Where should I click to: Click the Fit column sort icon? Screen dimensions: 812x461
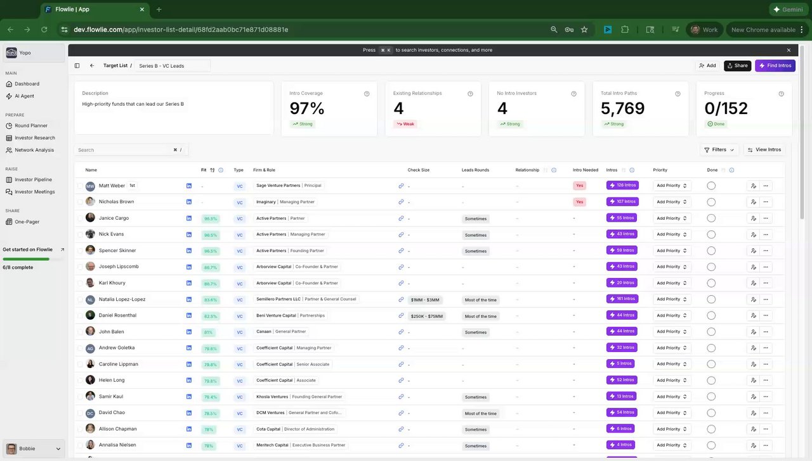pos(213,170)
